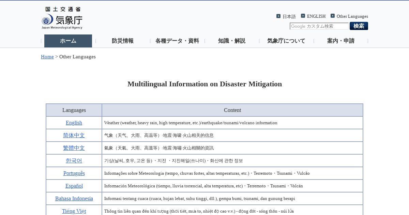The height and width of the screenshot is (215, 409).
Task: Click the Other Languages breadcrumb text
Action: [x=77, y=57]
